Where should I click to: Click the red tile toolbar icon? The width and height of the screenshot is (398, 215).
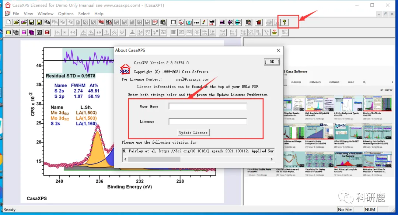[x=47, y=32]
